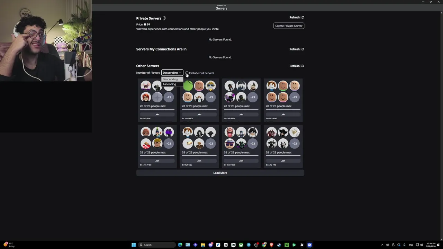Click the Other Servers heading
443x249 pixels.
(147, 66)
